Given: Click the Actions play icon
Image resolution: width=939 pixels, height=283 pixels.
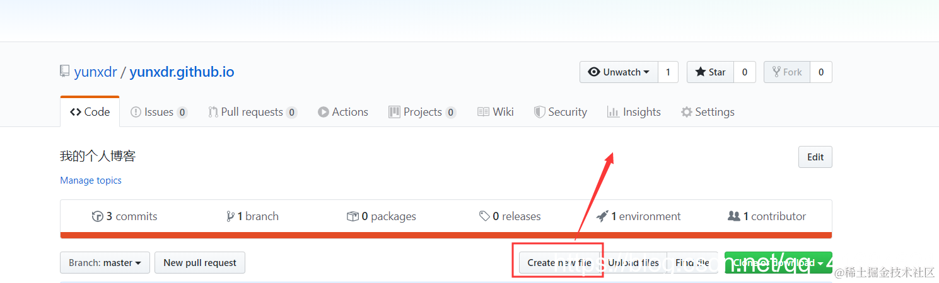Looking at the screenshot, I should [x=324, y=112].
